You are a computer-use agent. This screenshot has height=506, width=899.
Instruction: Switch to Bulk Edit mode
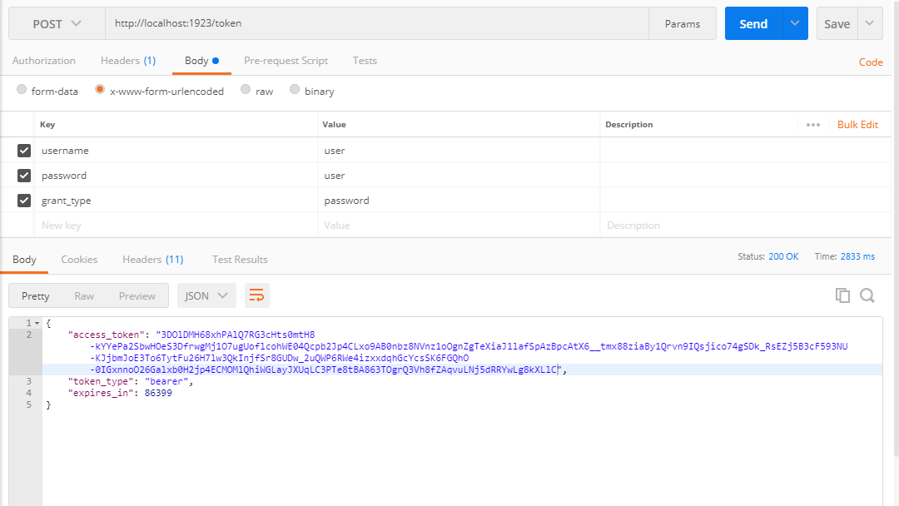coord(857,124)
